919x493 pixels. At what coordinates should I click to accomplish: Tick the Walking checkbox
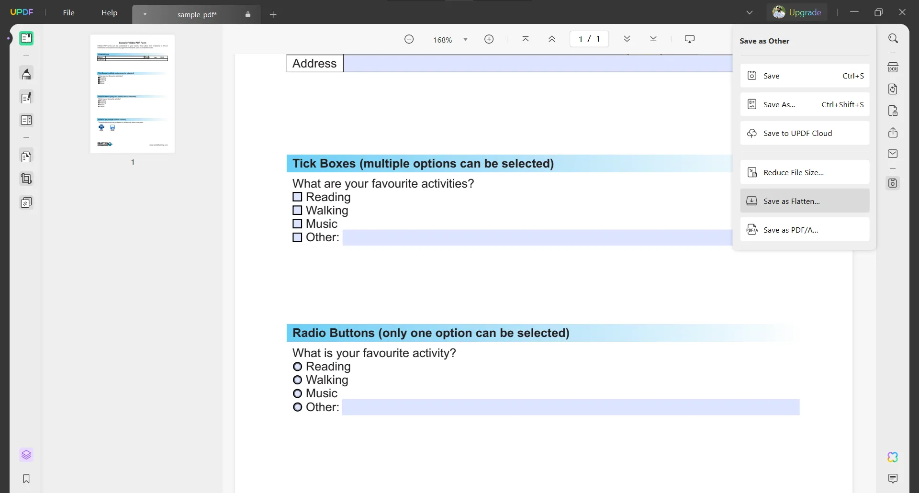[x=297, y=210]
